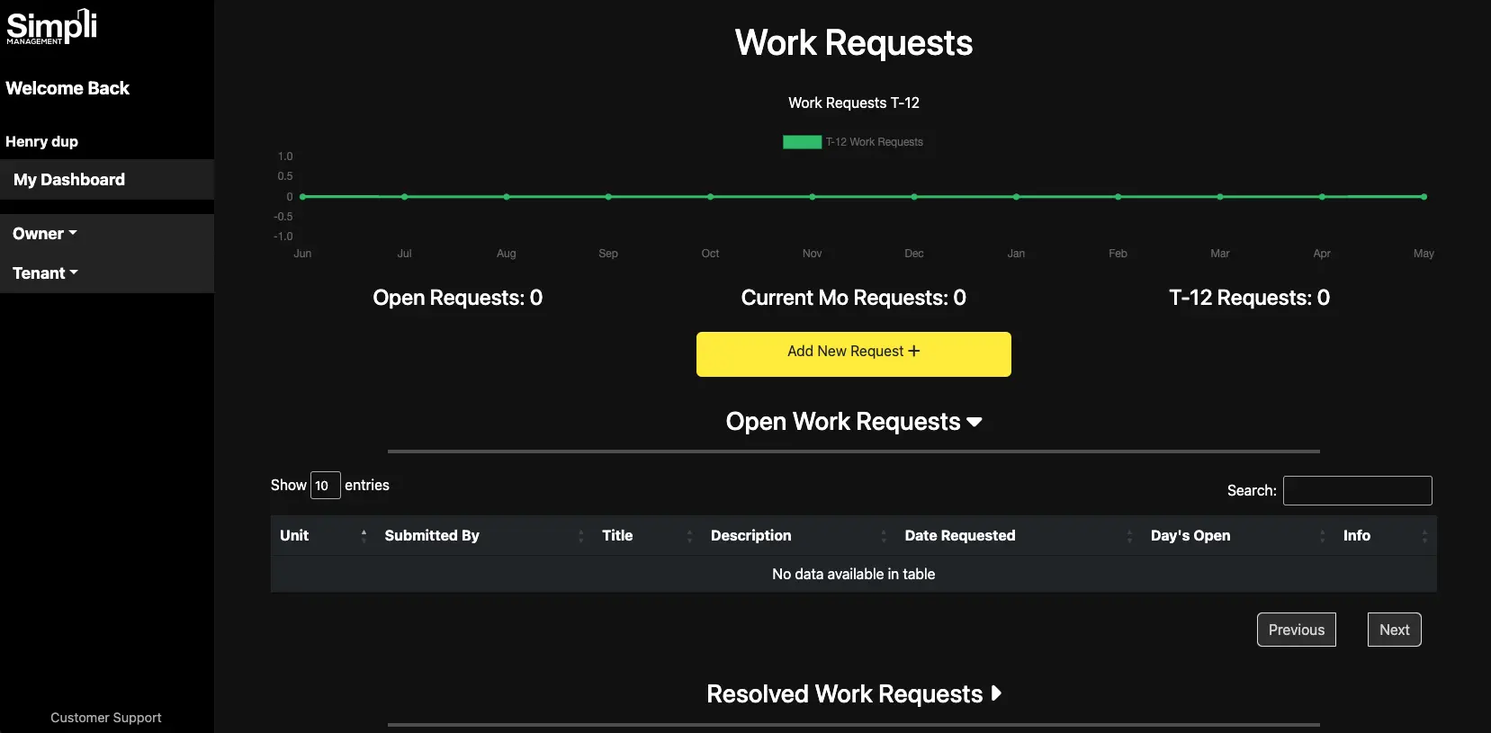The height and width of the screenshot is (733, 1491).
Task: Click the plus icon on Add New Request
Action: pyautogui.click(x=914, y=352)
